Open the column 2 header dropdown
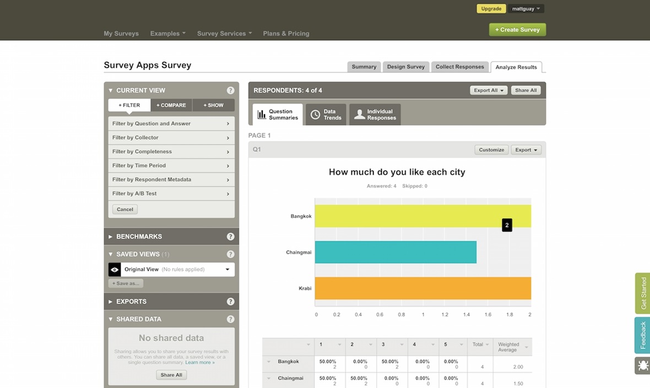 pyautogui.click(x=370, y=345)
